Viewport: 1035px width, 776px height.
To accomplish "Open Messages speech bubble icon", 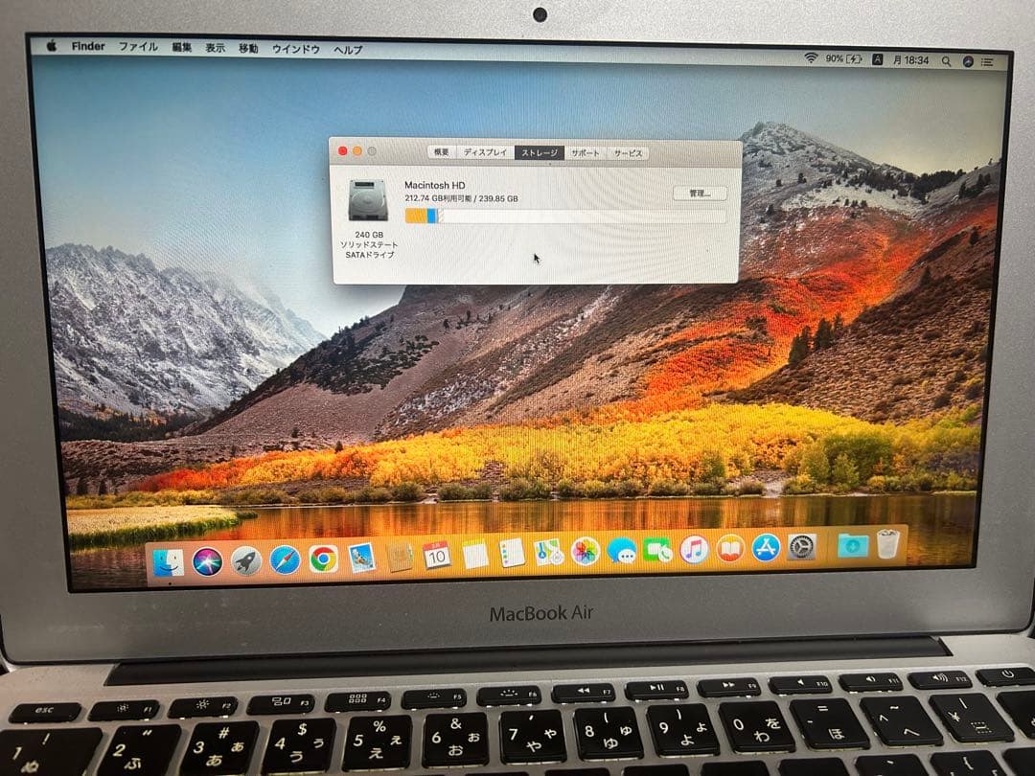I will click(x=622, y=550).
